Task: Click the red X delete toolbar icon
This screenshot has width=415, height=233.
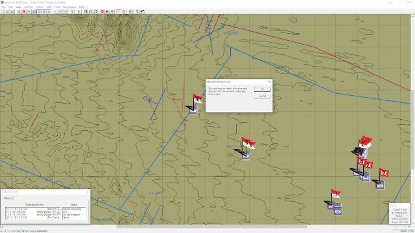Action: point(24,12)
